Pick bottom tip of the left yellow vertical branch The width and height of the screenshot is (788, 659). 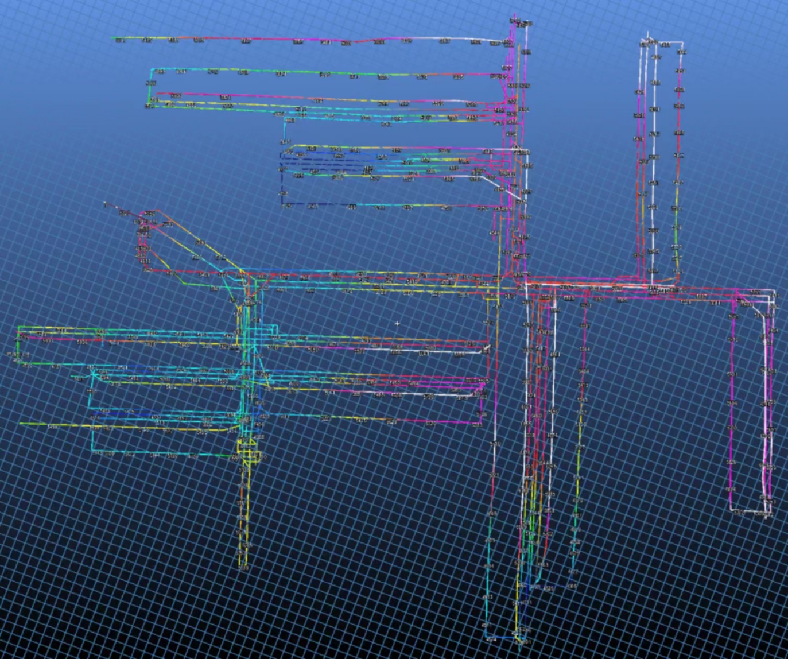point(242,567)
